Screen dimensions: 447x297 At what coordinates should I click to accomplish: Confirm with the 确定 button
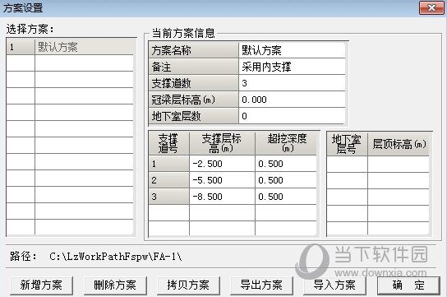point(408,285)
